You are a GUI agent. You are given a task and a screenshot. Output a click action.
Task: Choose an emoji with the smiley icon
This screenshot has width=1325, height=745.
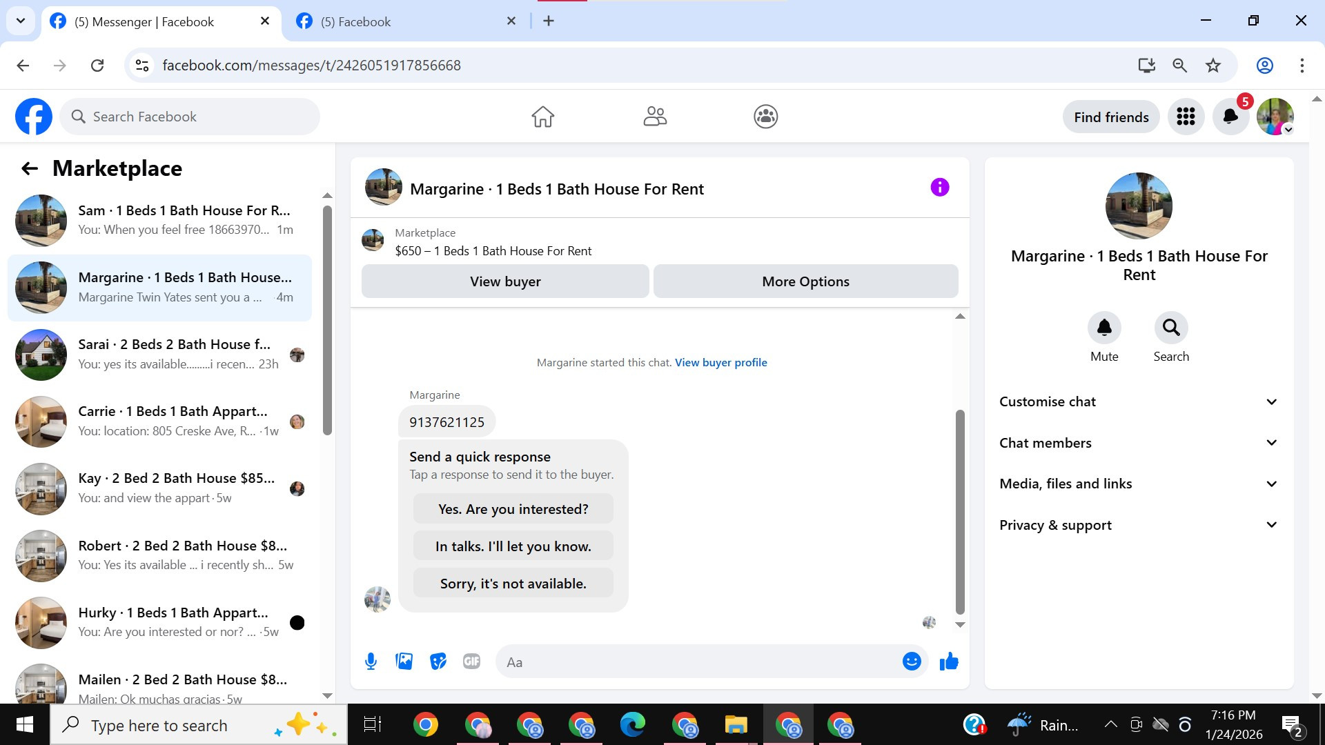tap(912, 662)
